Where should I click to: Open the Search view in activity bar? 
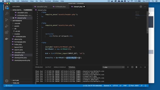(x=7, y=13)
